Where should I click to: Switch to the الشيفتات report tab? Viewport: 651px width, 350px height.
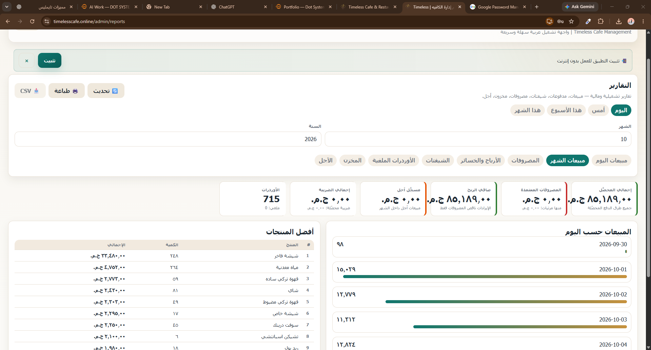(x=438, y=160)
